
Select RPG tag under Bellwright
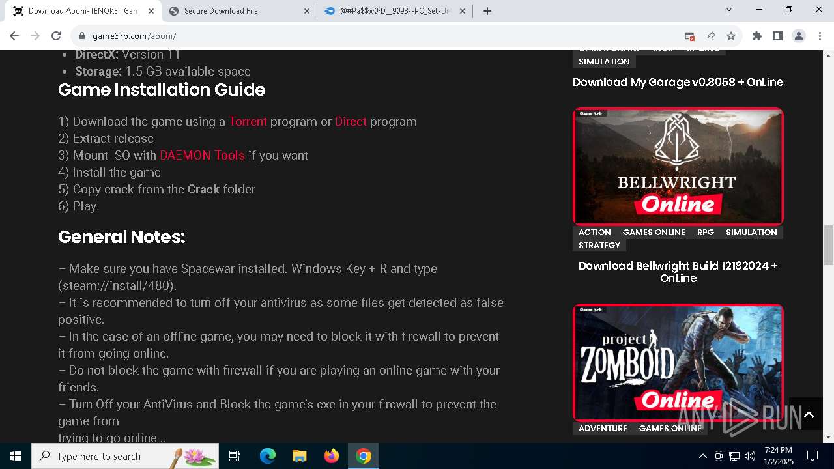tap(706, 232)
